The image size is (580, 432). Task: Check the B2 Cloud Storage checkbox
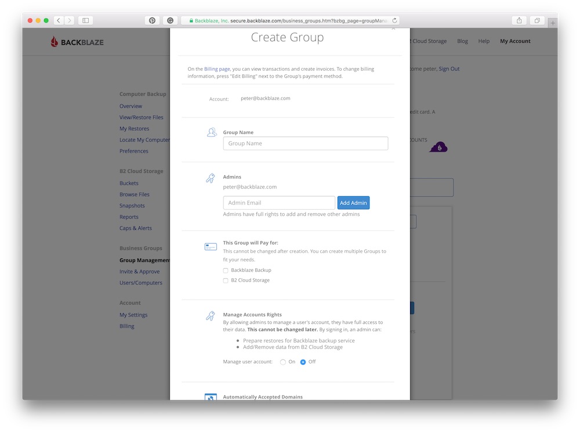(226, 280)
